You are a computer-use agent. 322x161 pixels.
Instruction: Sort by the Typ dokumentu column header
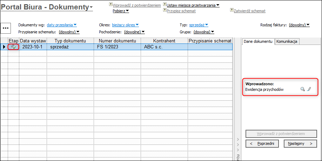click(71, 41)
